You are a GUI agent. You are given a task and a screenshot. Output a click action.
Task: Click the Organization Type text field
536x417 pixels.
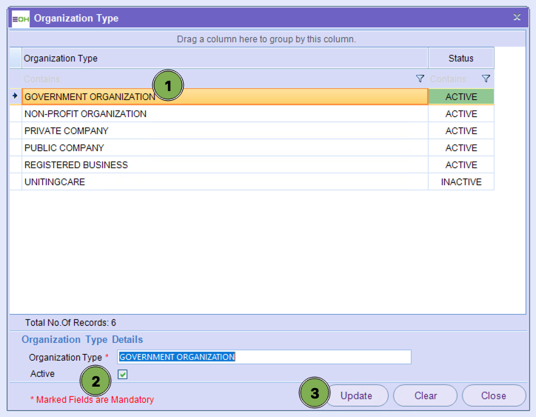(x=263, y=357)
